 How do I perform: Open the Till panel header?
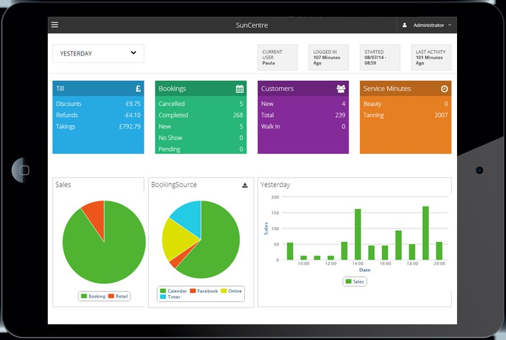(98, 88)
